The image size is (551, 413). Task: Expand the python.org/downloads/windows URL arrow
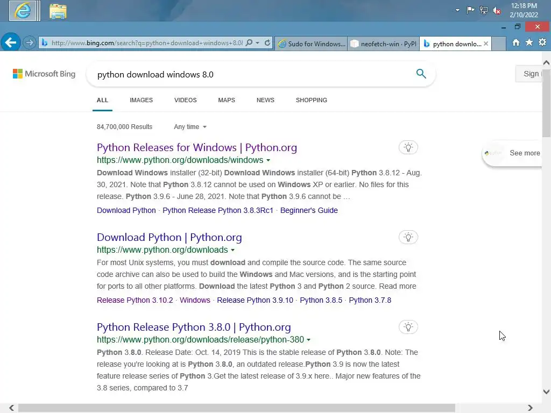click(268, 160)
